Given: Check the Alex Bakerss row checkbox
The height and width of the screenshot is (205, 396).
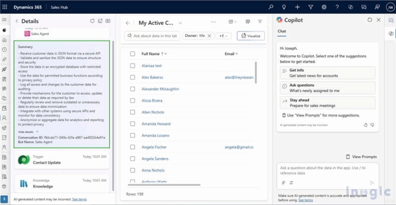Looking at the screenshot, I should pyautogui.click(x=133, y=77).
